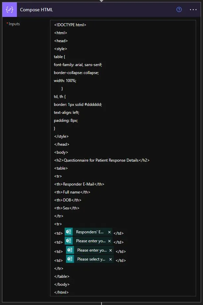Image resolution: width=203 pixels, height=305 pixels.
Task: Click the purple braces icon in the header
Action: pos(9,9)
